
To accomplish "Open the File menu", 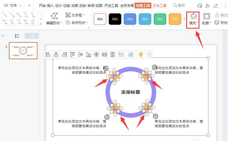I will 13,5.
